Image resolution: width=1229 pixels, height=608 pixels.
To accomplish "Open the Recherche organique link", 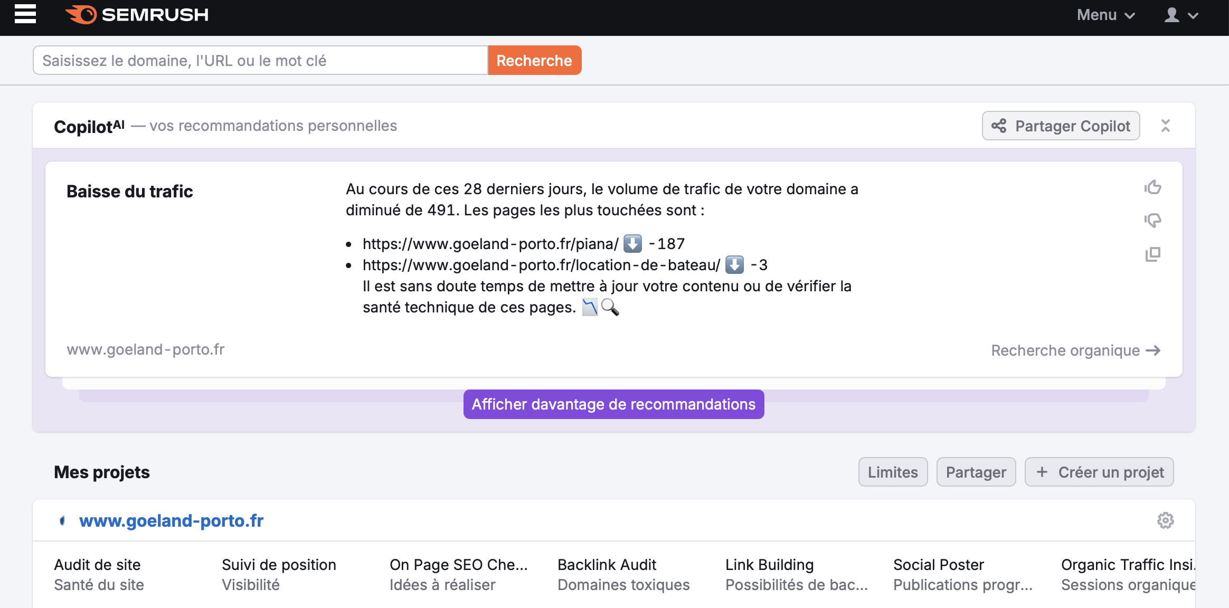I will 1075,350.
